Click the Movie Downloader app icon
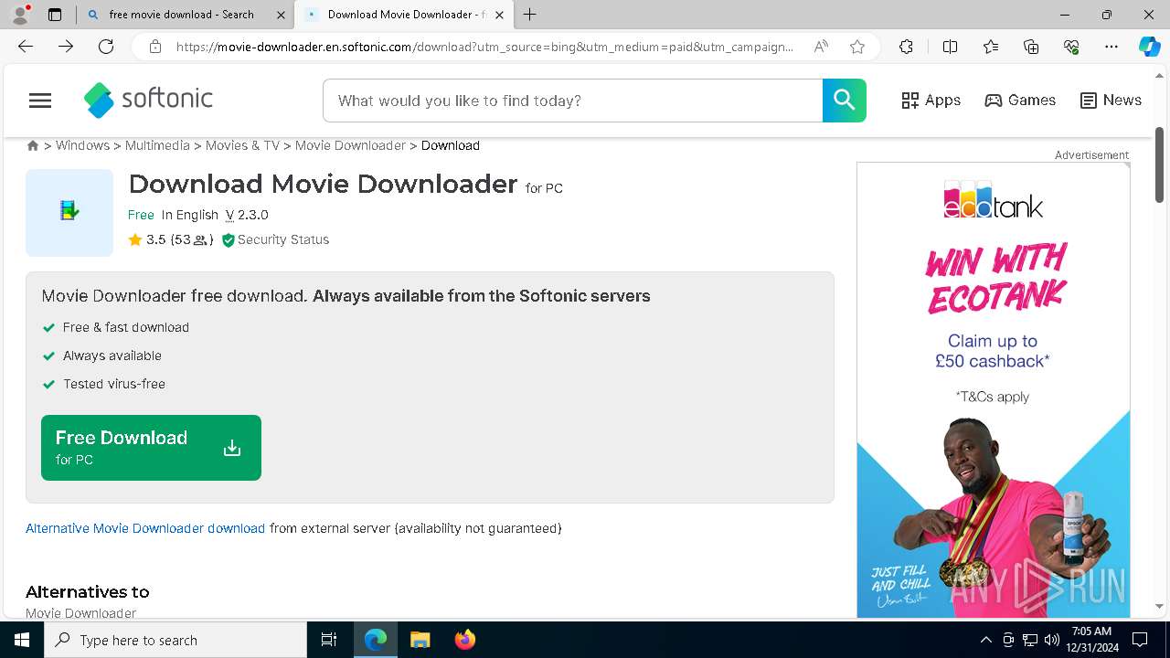1170x658 pixels. (x=69, y=213)
